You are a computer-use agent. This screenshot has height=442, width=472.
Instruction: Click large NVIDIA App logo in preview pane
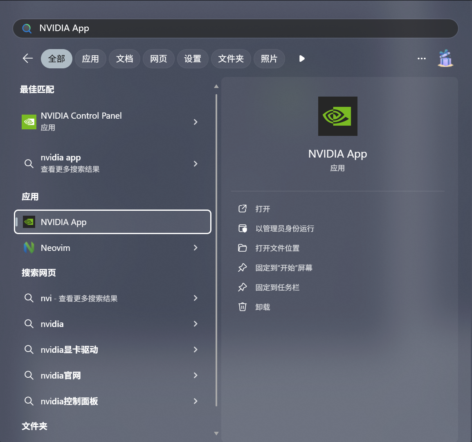tap(337, 116)
